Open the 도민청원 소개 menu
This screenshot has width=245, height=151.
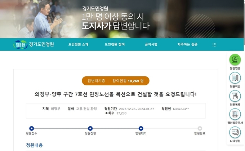[x=78, y=44]
